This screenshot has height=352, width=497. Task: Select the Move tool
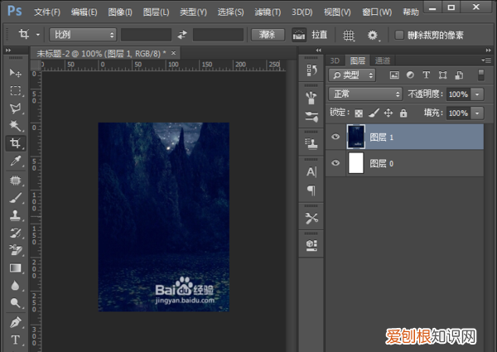[15, 73]
